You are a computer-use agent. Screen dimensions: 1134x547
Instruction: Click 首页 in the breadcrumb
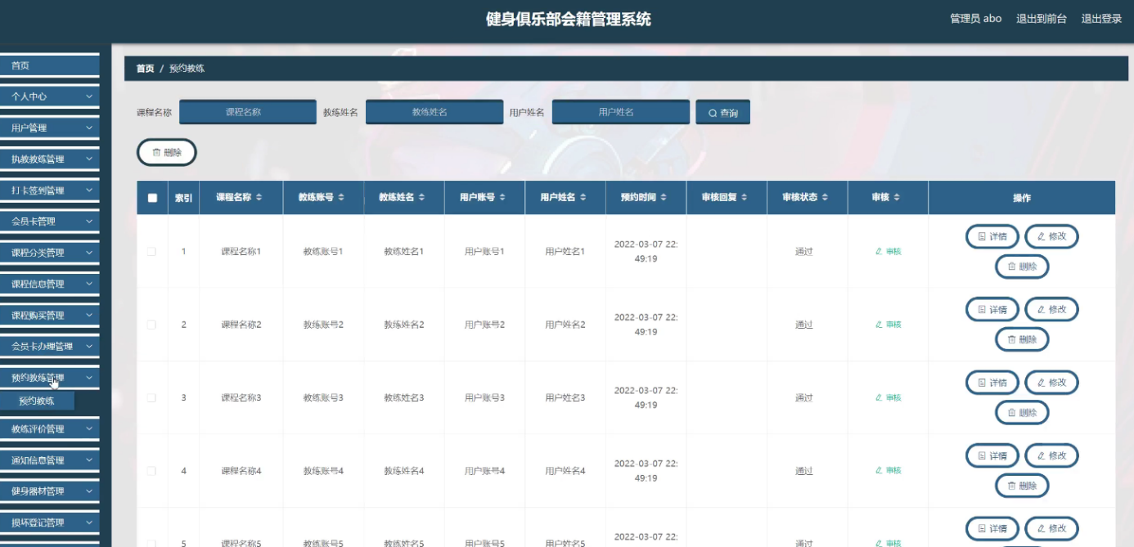(x=145, y=69)
